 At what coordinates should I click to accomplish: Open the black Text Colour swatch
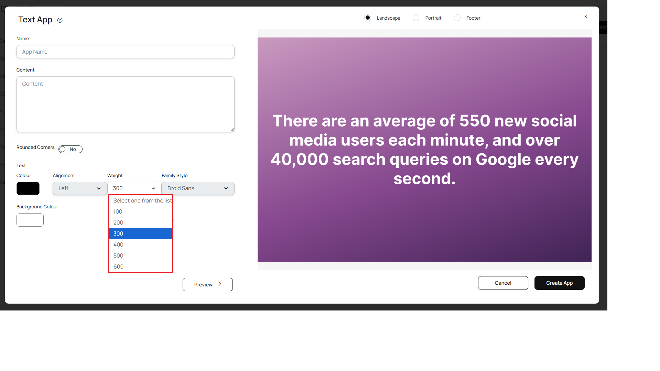click(x=28, y=188)
